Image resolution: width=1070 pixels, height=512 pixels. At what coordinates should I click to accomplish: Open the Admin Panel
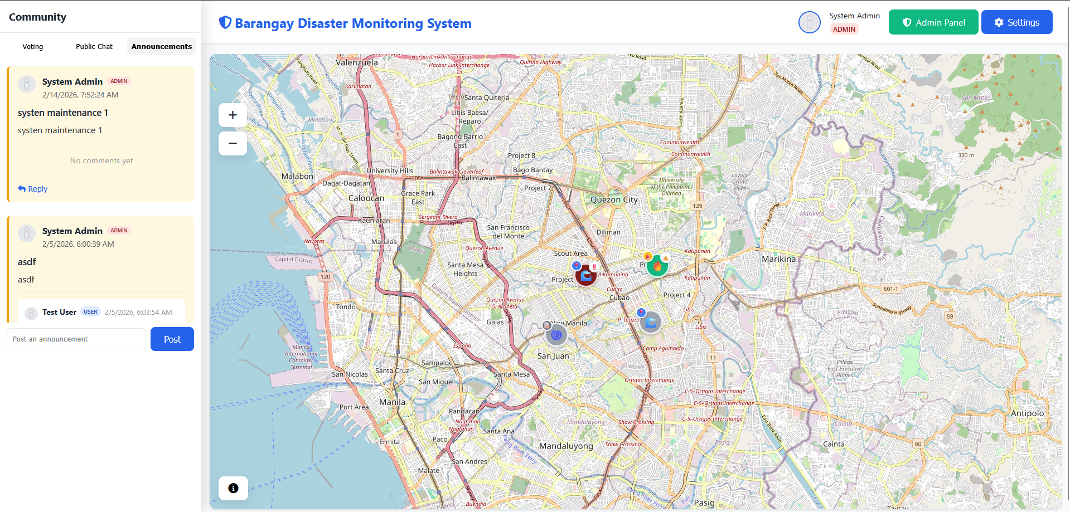(933, 22)
